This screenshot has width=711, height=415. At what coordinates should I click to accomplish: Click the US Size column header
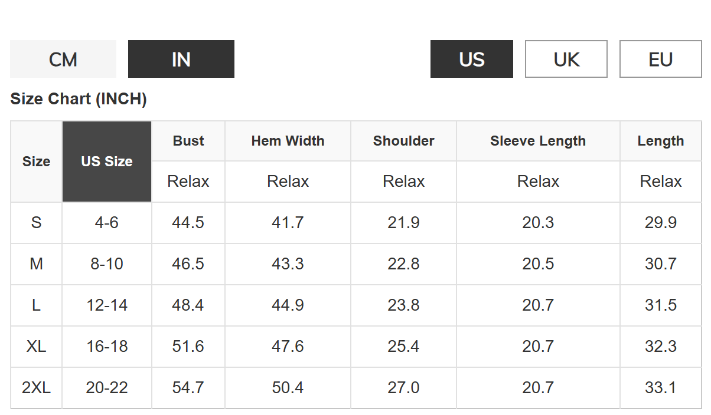click(107, 162)
